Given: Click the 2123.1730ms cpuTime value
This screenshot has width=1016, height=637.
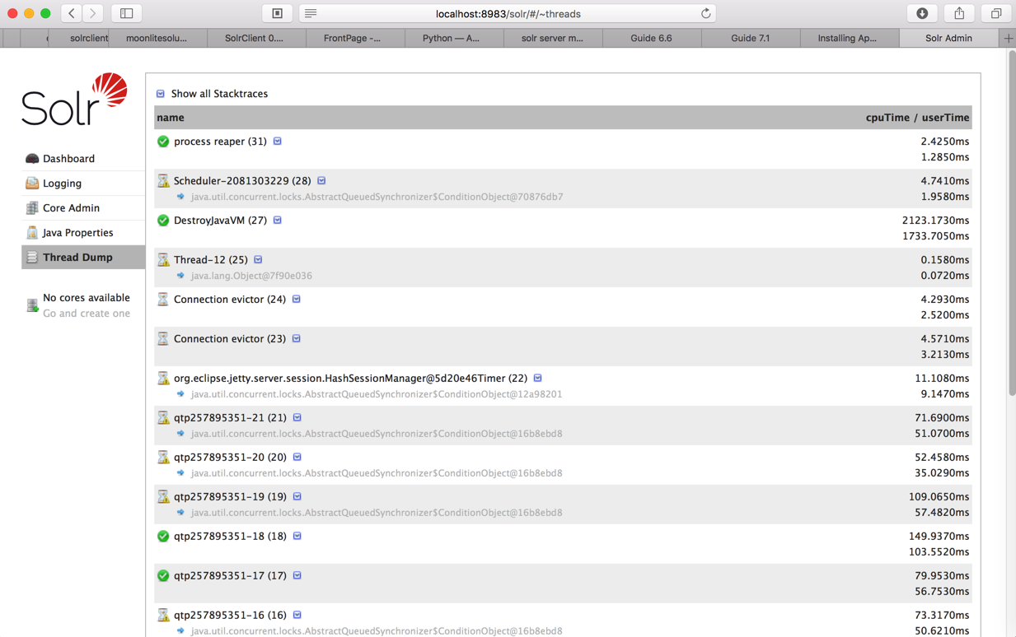Looking at the screenshot, I should 935,221.
